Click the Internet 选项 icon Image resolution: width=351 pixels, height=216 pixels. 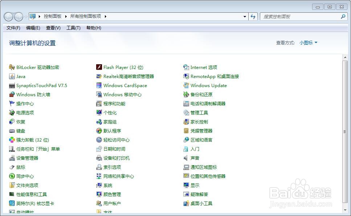[186, 67]
